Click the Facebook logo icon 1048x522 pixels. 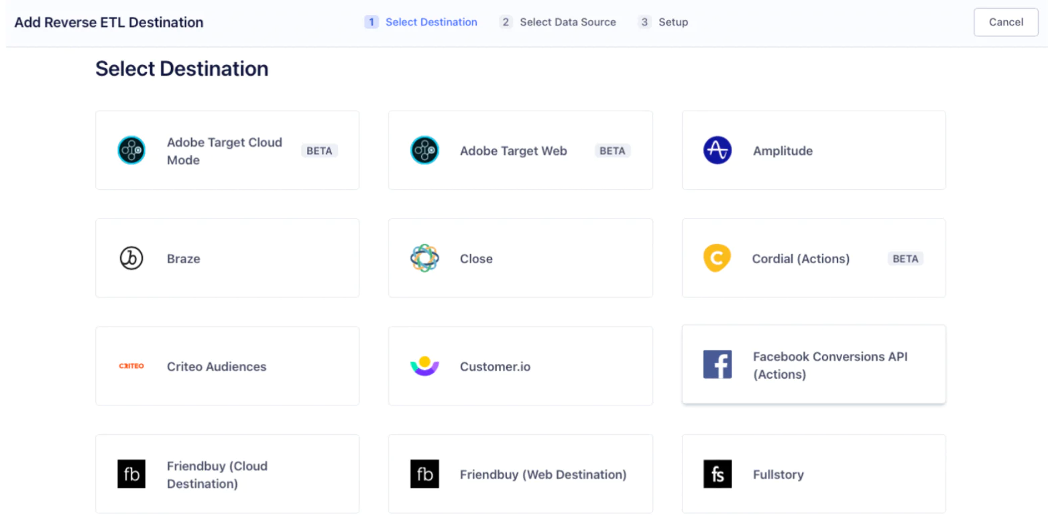point(717,364)
